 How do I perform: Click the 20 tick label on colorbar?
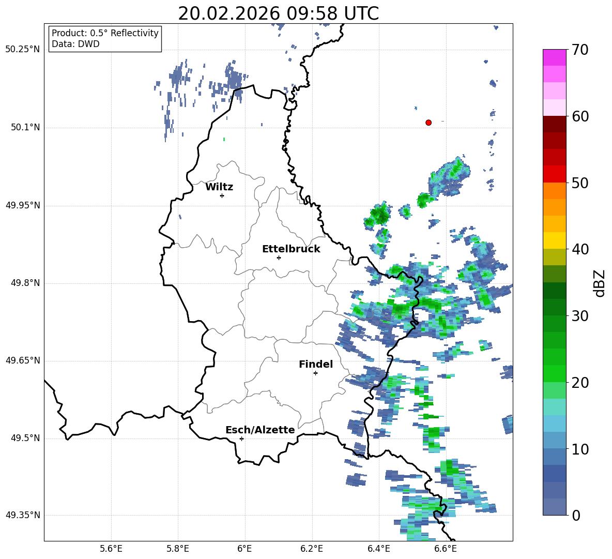[x=580, y=383]
